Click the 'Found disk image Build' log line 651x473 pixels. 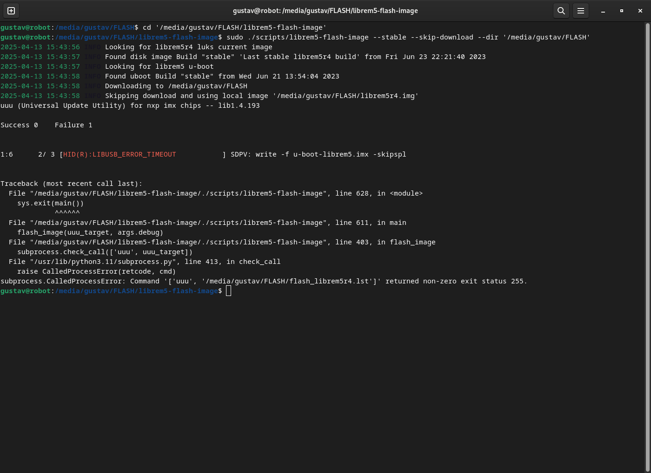pyautogui.click(x=295, y=57)
